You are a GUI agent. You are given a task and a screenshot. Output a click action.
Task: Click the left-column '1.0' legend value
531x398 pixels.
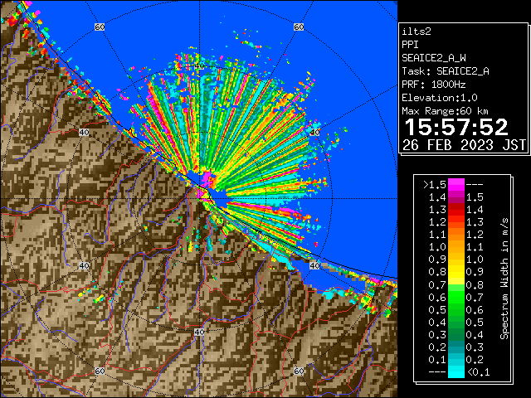(437, 247)
